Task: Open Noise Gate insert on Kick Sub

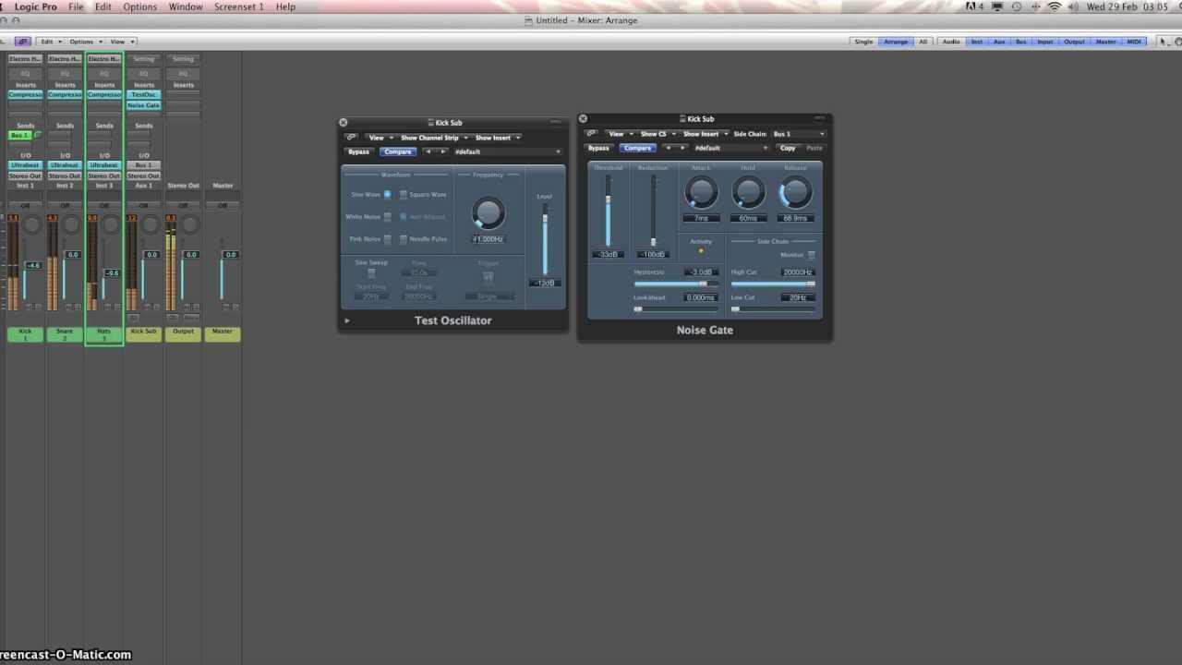Action: click(143, 105)
